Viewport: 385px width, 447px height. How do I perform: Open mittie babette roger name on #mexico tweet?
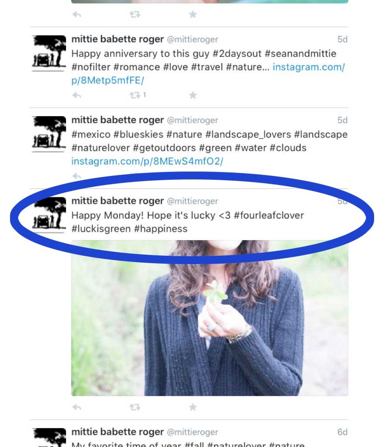pyautogui.click(x=117, y=120)
